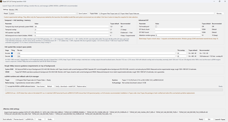
Task: Select the Settings tab
Action: tap(6, 9)
